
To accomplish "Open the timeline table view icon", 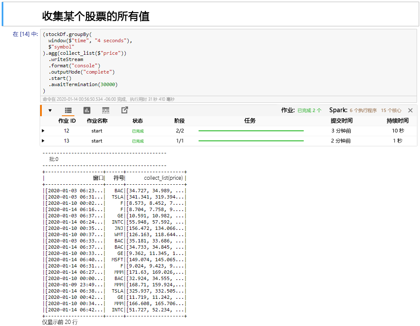I will [106, 110].
